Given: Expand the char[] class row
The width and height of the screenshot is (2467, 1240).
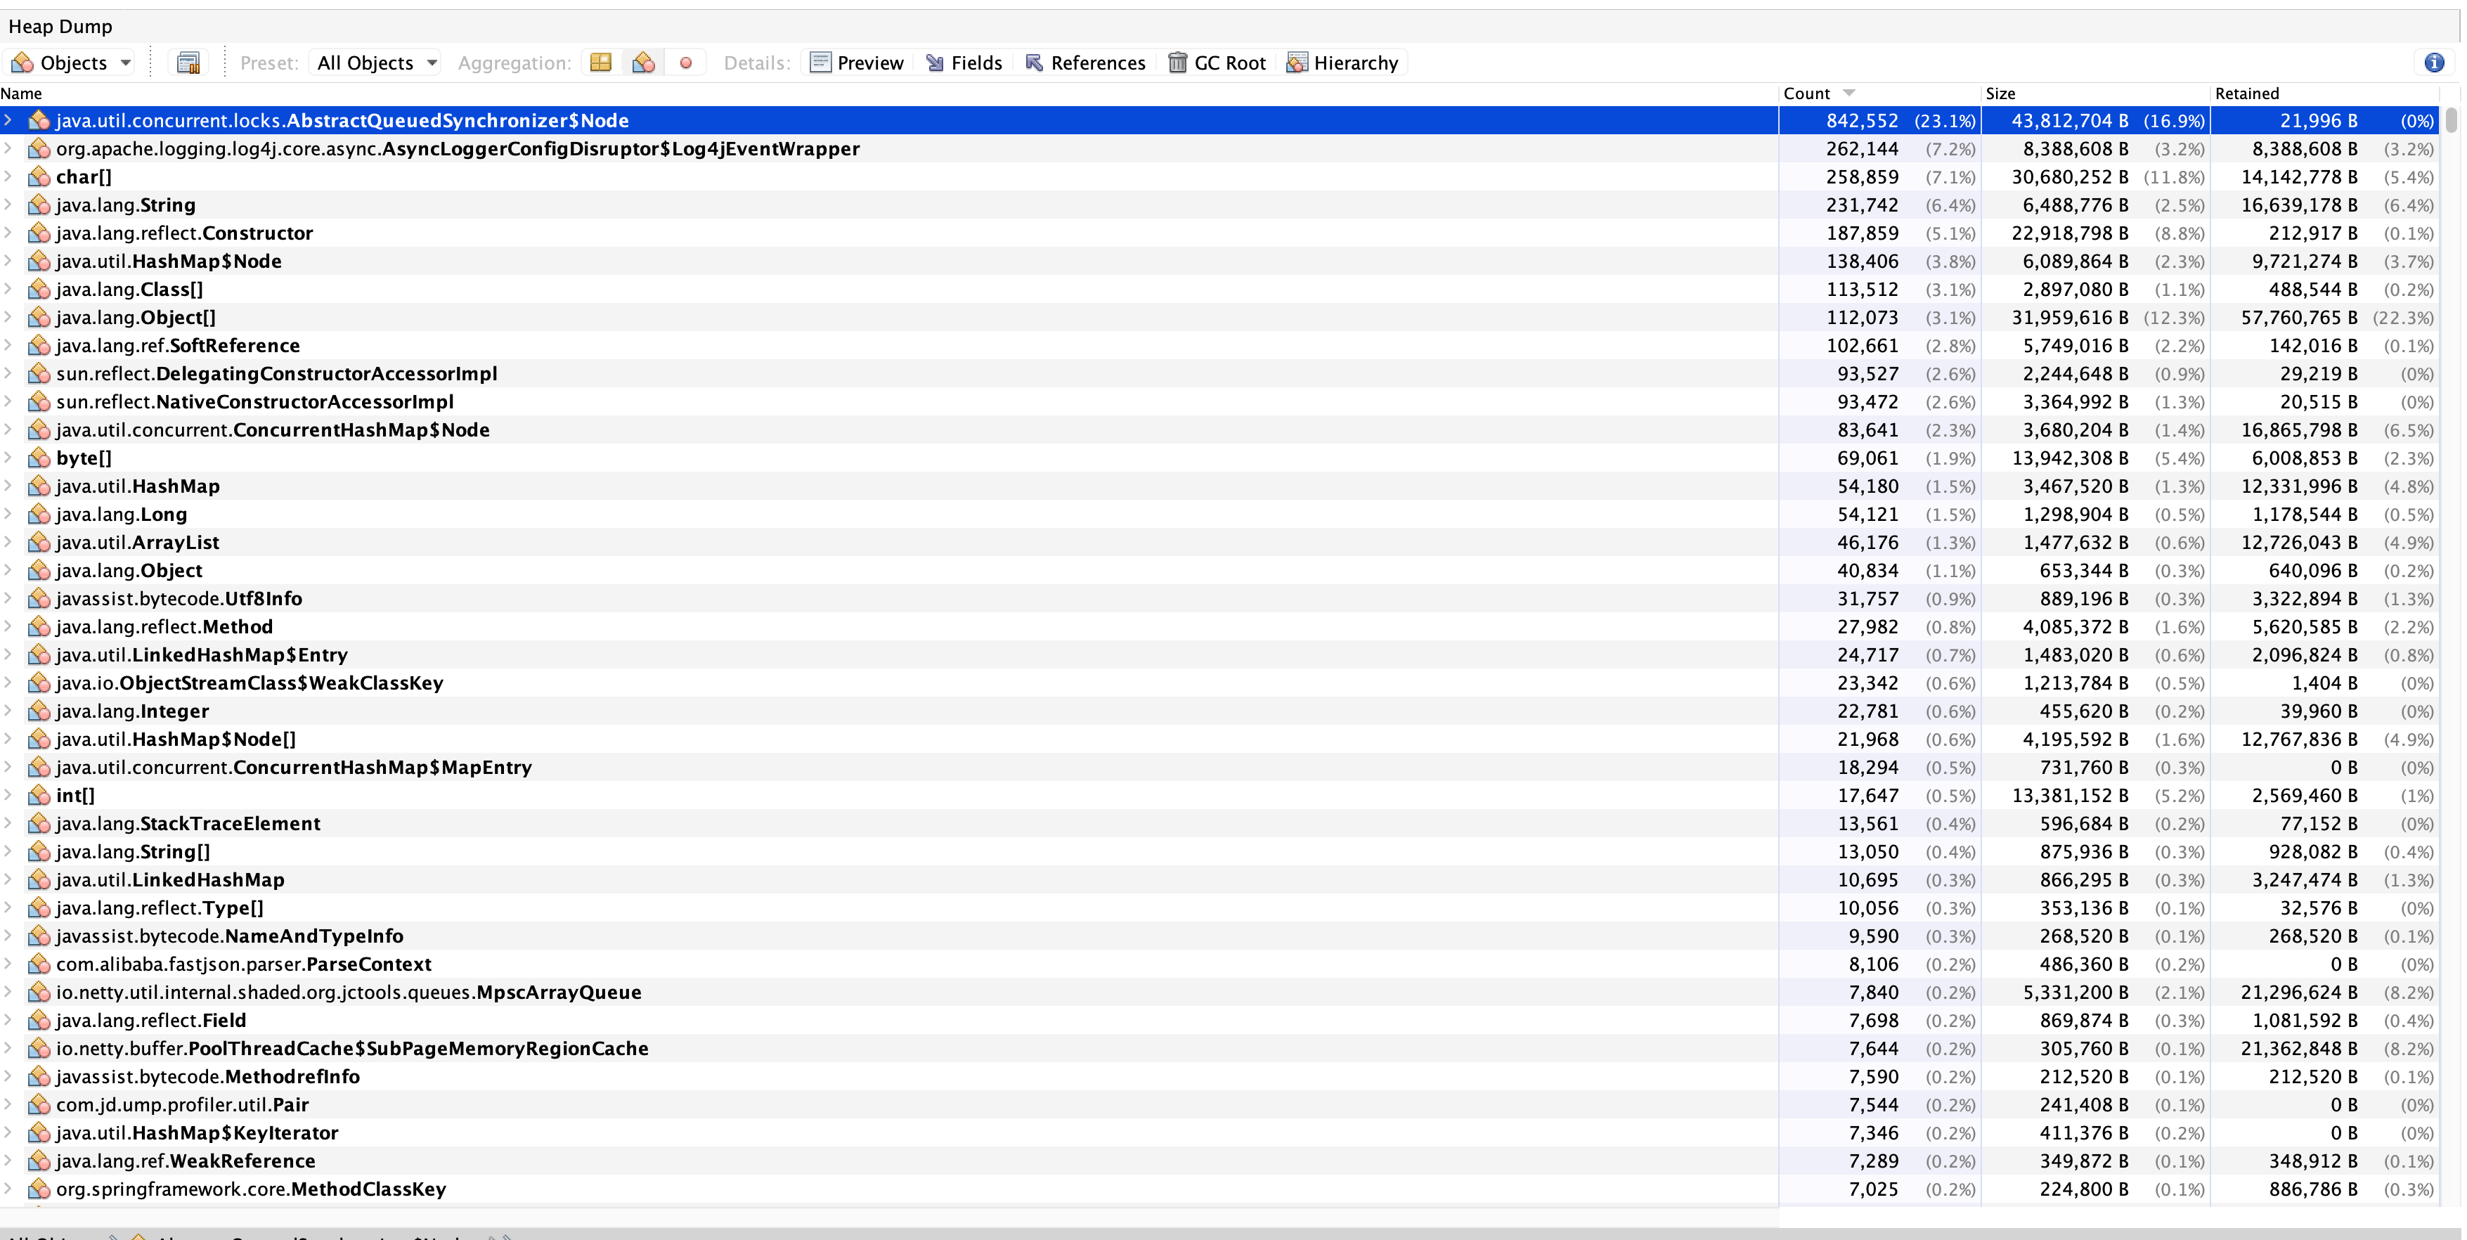Looking at the screenshot, I should click(x=8, y=177).
